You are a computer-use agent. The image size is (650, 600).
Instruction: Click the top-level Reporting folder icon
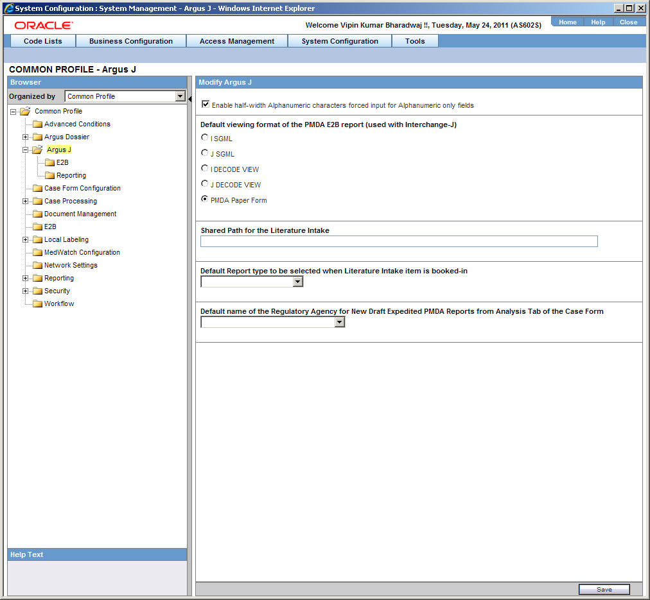click(38, 278)
